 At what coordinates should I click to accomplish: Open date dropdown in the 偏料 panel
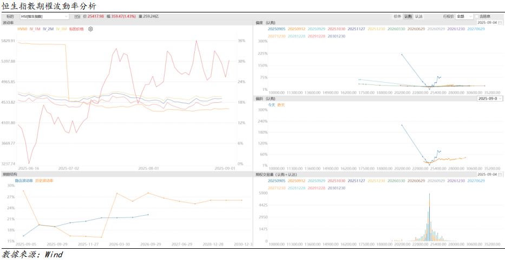click(490, 99)
